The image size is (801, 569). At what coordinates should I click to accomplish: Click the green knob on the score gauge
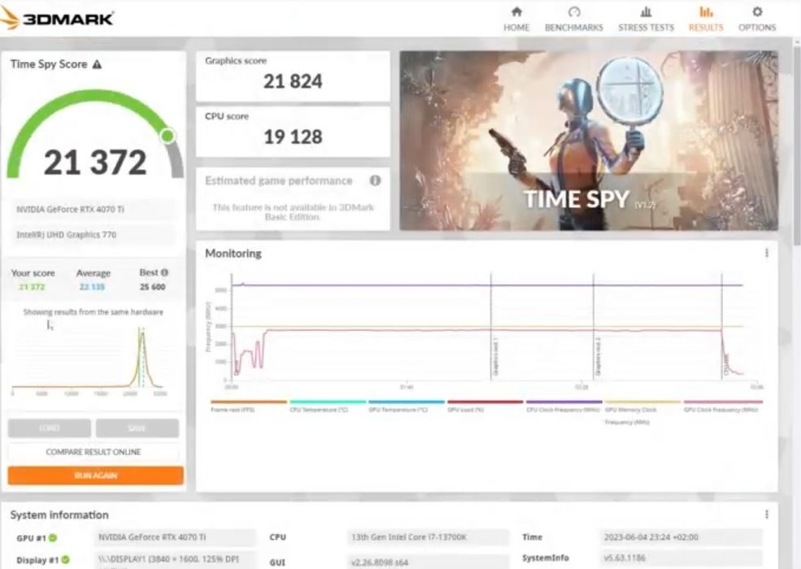coord(168,136)
